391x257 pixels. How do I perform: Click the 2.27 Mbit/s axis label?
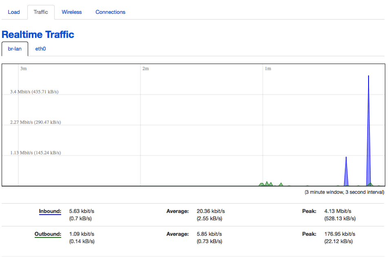point(35,122)
